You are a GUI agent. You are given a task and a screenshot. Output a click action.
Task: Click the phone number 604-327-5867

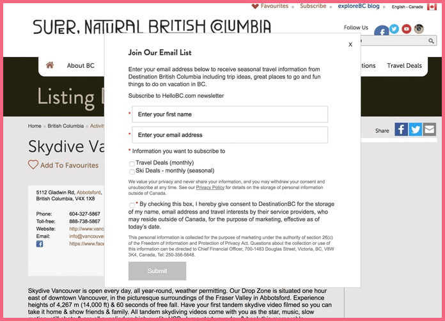tap(84, 214)
